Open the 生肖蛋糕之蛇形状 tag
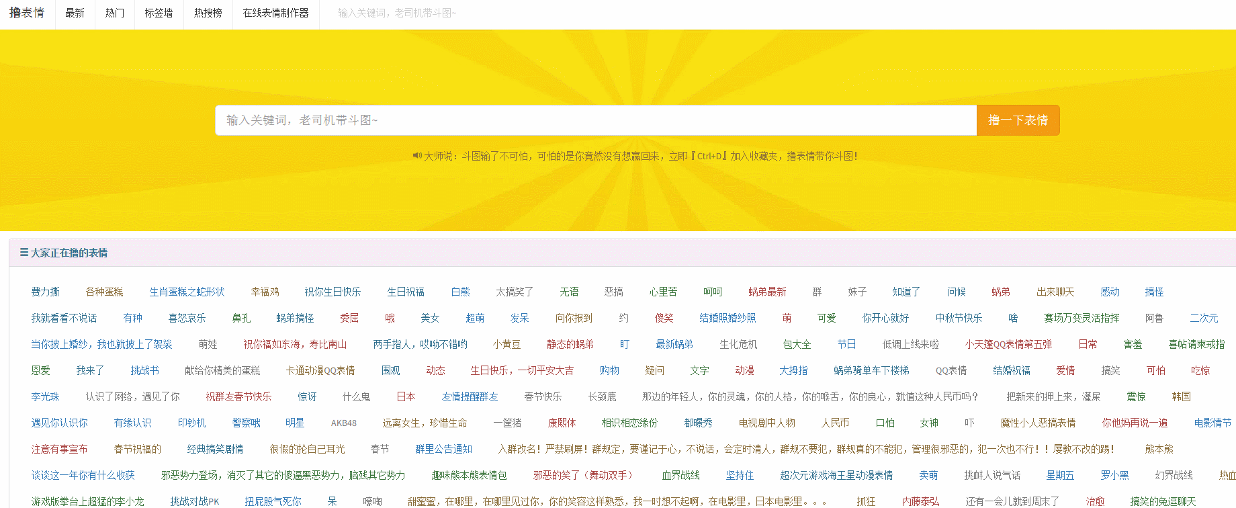Viewport: 1236px width, 508px height. tap(187, 292)
